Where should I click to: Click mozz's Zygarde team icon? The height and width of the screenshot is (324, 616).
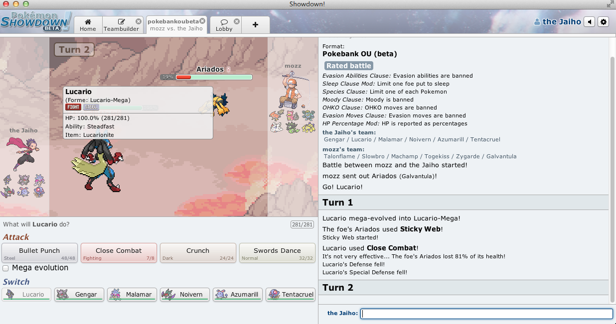293,127
